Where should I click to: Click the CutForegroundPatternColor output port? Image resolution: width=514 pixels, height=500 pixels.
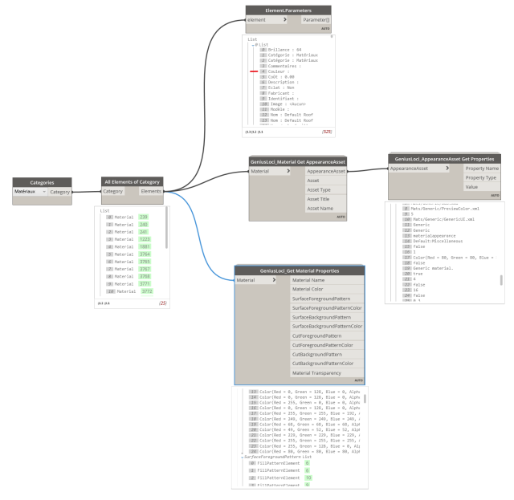[327, 345]
